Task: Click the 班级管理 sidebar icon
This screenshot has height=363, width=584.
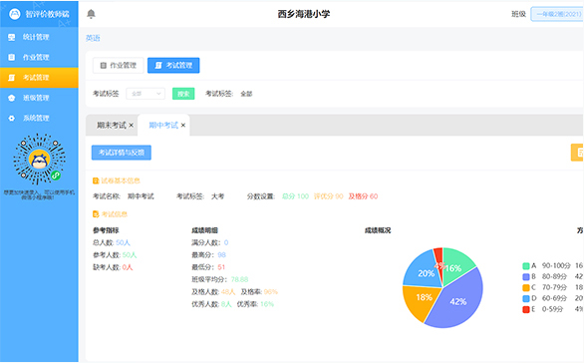Action: pos(12,98)
